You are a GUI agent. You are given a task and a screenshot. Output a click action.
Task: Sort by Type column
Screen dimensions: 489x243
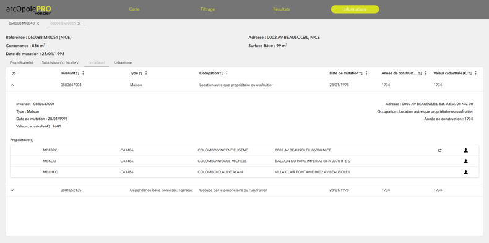pyautogui.click(x=141, y=73)
